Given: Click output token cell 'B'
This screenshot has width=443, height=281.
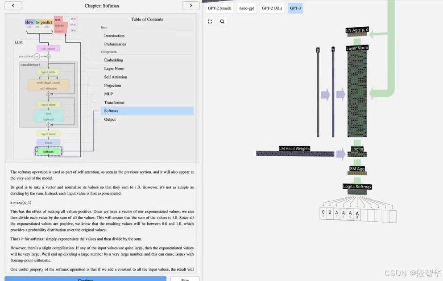Looking at the screenshot, I should click(330, 214).
